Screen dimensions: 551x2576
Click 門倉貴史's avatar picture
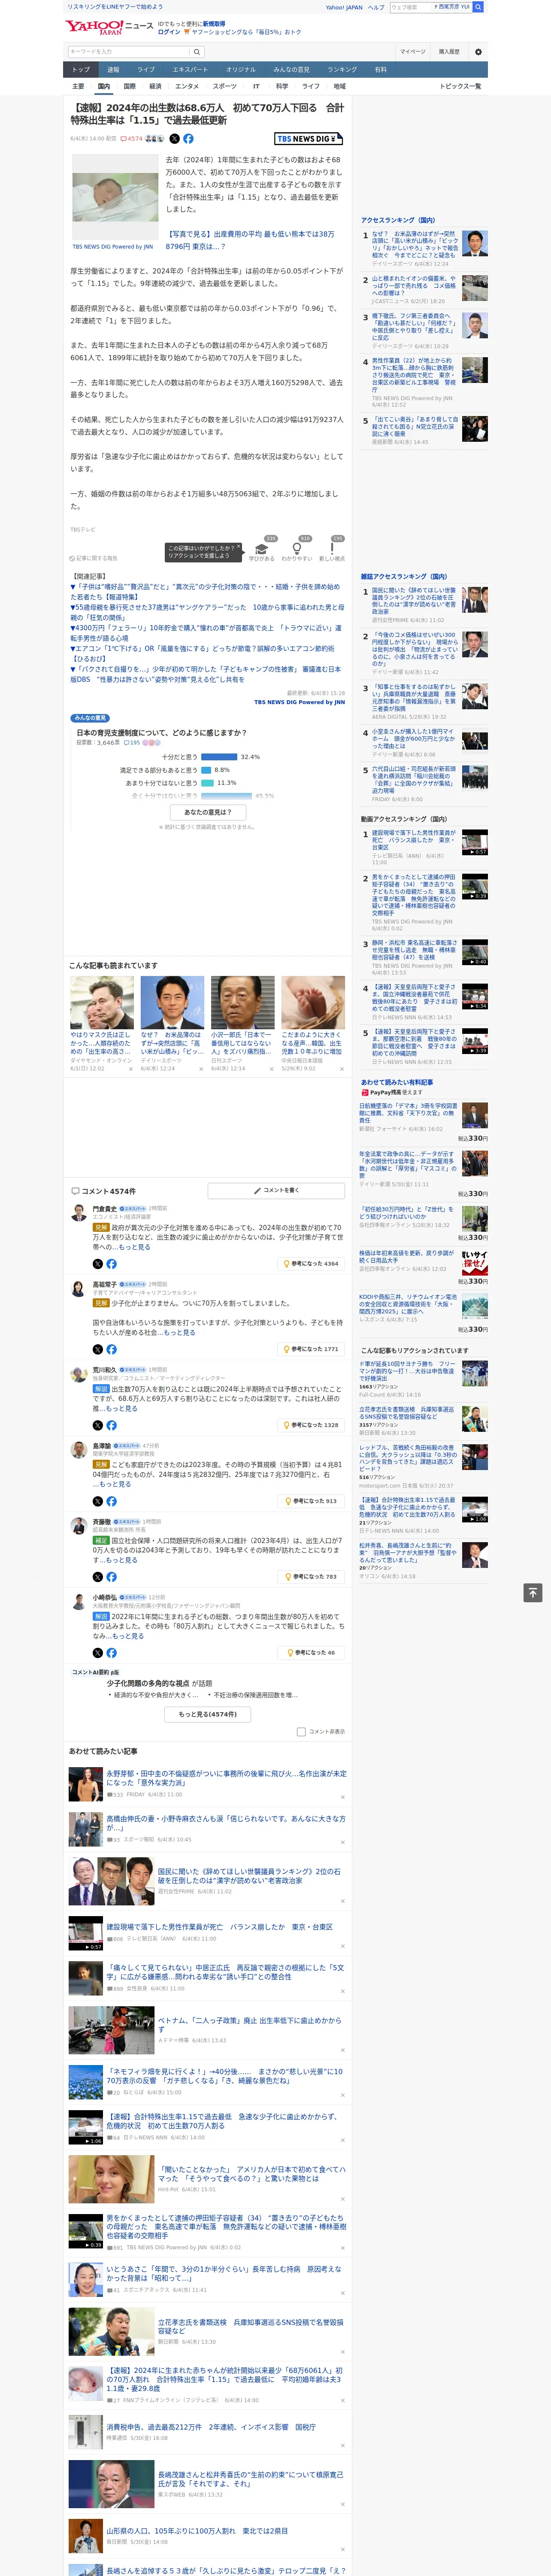[78, 1213]
